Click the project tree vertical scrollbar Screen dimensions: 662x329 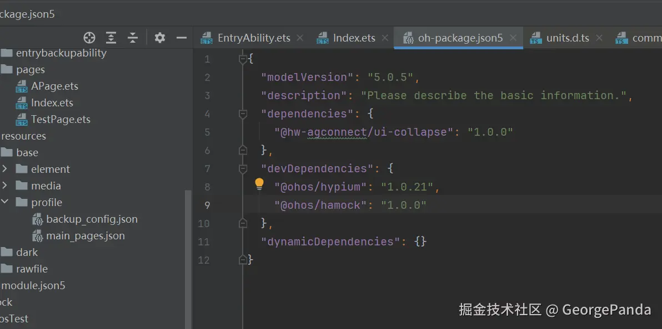[x=188, y=259]
